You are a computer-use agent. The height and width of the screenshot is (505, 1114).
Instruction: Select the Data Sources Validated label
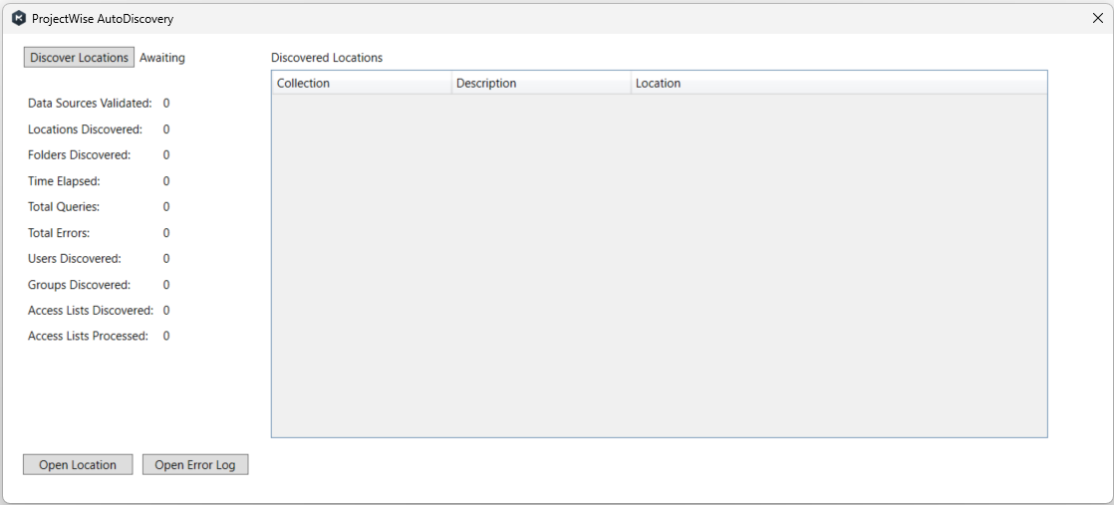[90, 104]
